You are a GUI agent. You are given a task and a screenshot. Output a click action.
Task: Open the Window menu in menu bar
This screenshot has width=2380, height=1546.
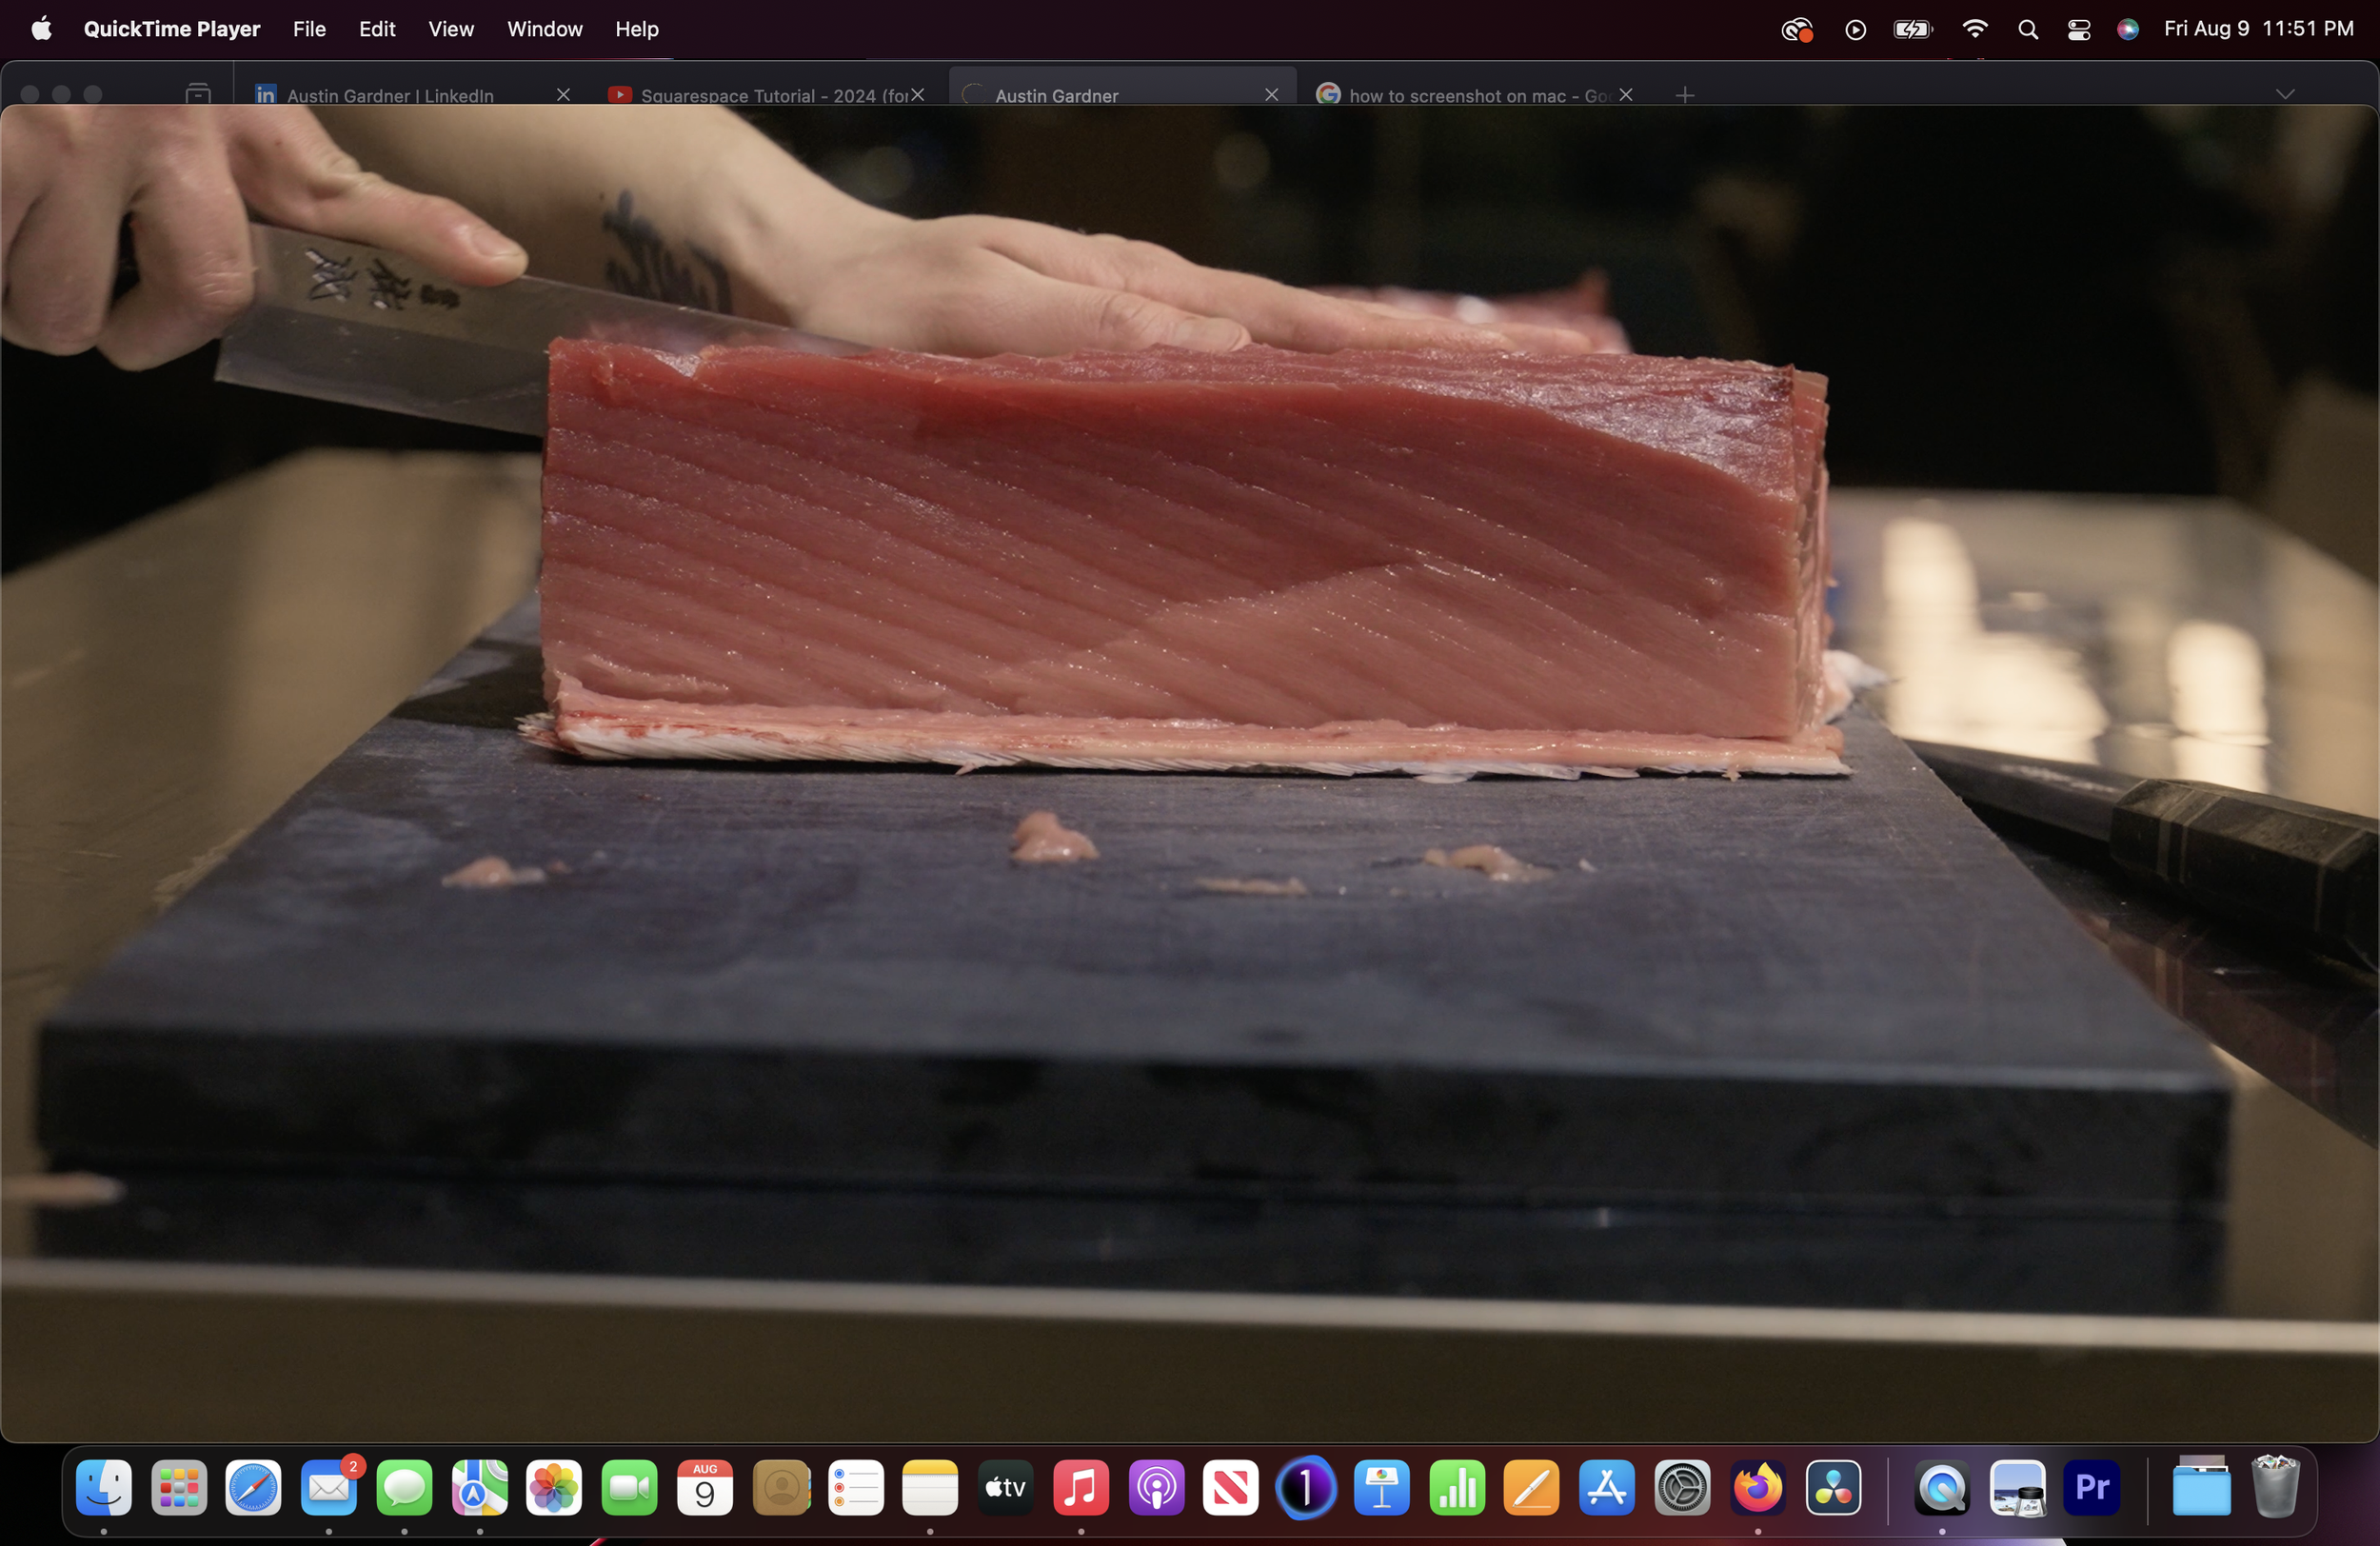544,29
